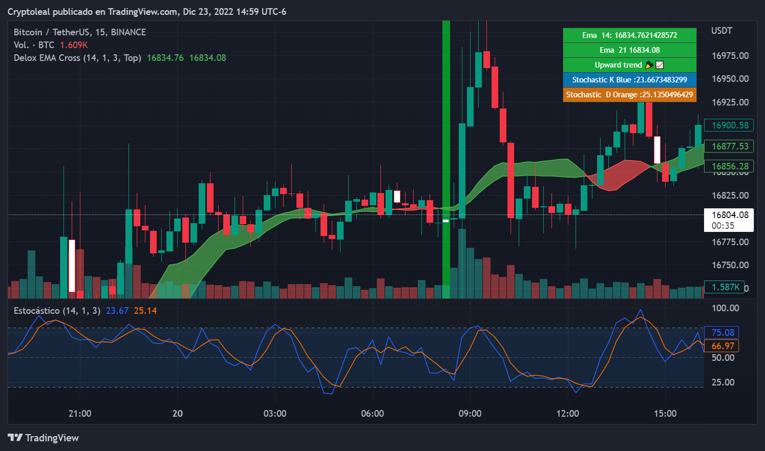This screenshot has height=451, width=765.
Task: Click the 16856.28 price label
Action: click(x=730, y=166)
